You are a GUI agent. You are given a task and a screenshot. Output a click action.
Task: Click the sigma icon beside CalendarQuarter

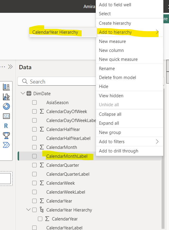pos(42,165)
